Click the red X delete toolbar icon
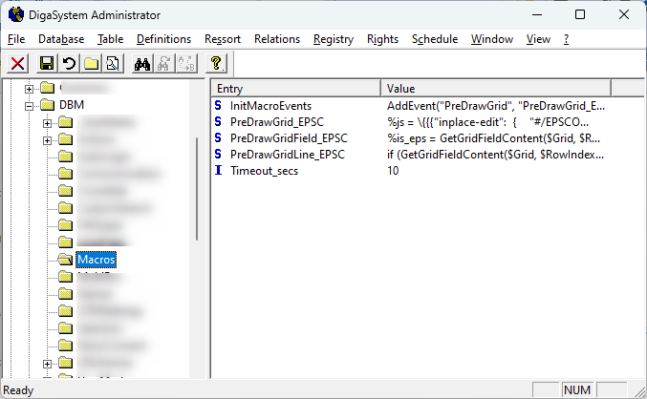The height and width of the screenshot is (399, 647). 17,64
